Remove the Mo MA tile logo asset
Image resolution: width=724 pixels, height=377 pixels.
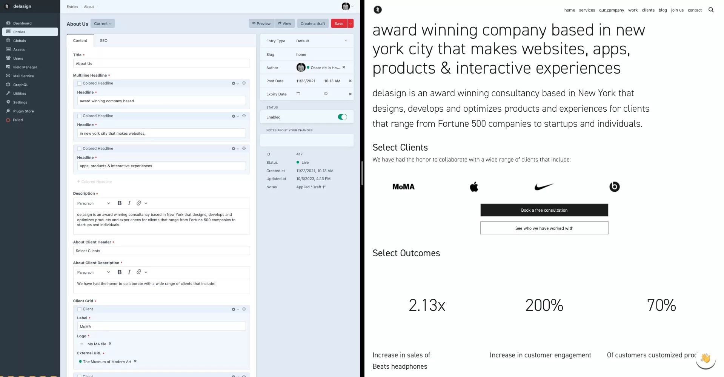tap(110, 344)
